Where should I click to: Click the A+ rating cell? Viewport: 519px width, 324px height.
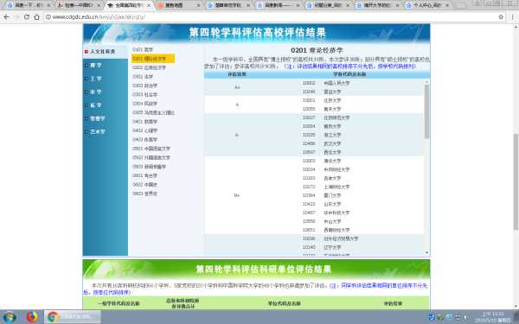(237, 87)
